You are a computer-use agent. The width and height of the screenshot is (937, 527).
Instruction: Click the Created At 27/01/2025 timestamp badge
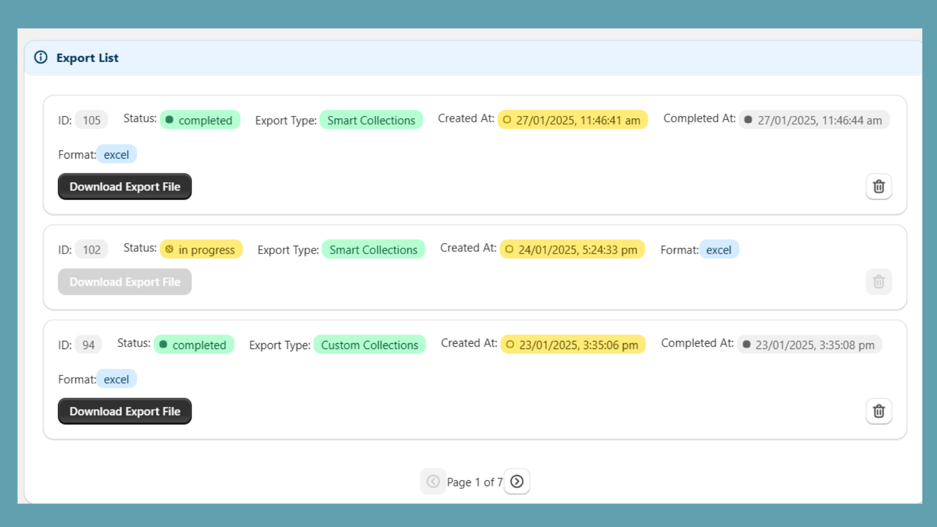(572, 120)
